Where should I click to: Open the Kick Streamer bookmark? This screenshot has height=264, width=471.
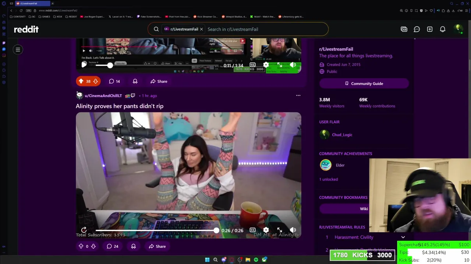(x=205, y=16)
